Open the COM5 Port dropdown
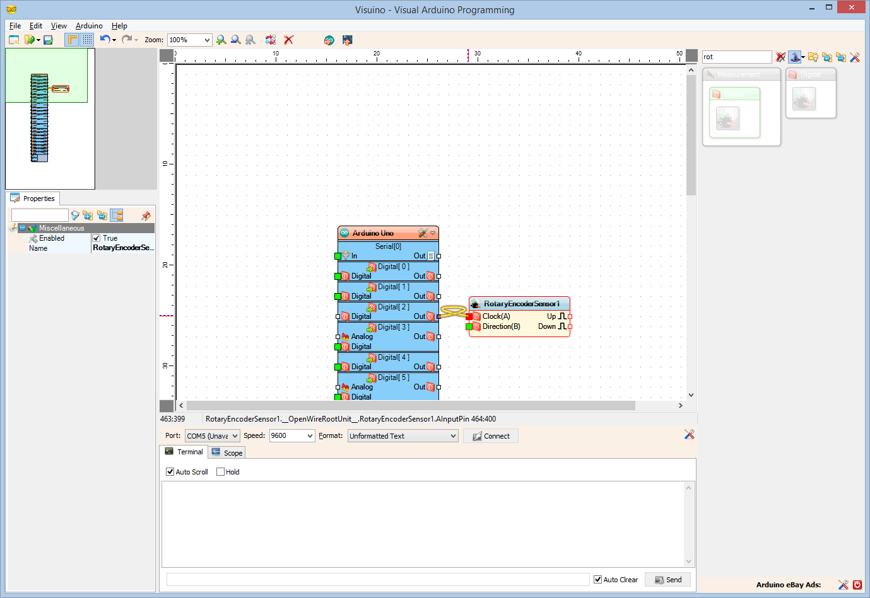870x598 pixels. [x=235, y=435]
